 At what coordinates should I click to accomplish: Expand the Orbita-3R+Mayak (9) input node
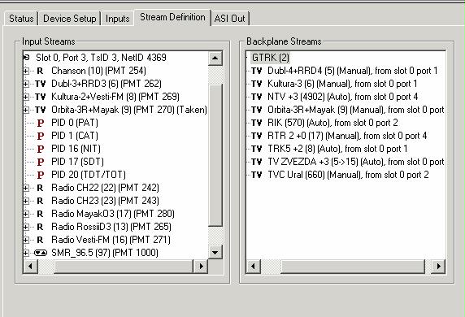pyautogui.click(x=26, y=110)
